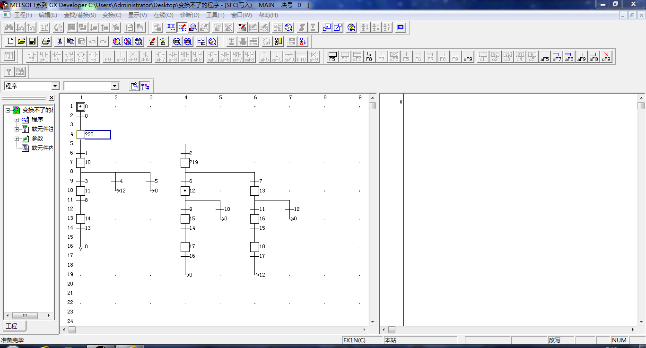This screenshot has height=348, width=646.
Task: Click the Print icon in toolbar
Action: [x=46, y=42]
